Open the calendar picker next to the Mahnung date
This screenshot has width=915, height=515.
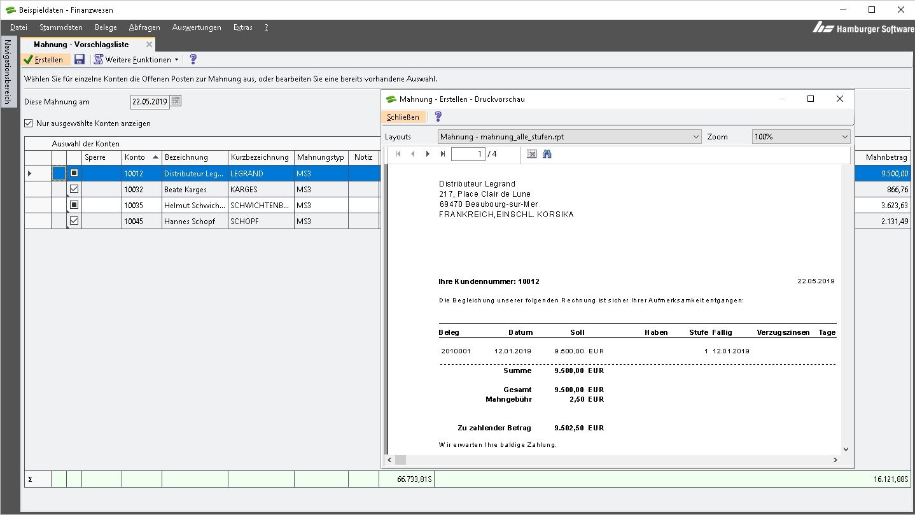[x=176, y=101]
